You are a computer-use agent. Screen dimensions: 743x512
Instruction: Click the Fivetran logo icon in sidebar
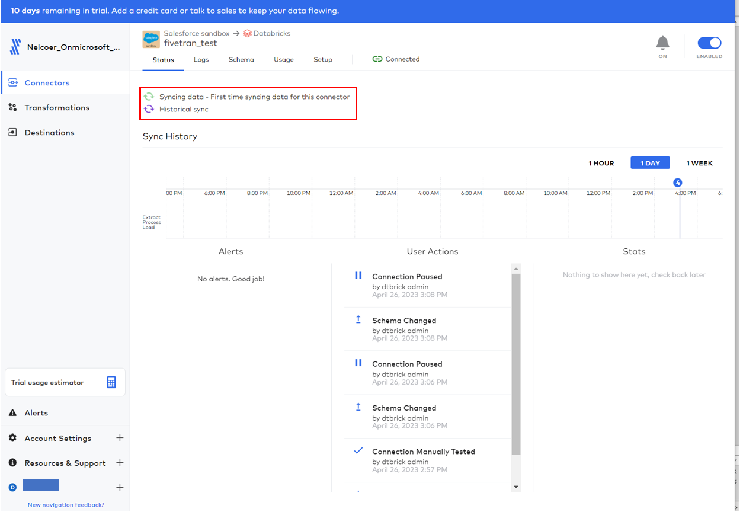point(15,47)
